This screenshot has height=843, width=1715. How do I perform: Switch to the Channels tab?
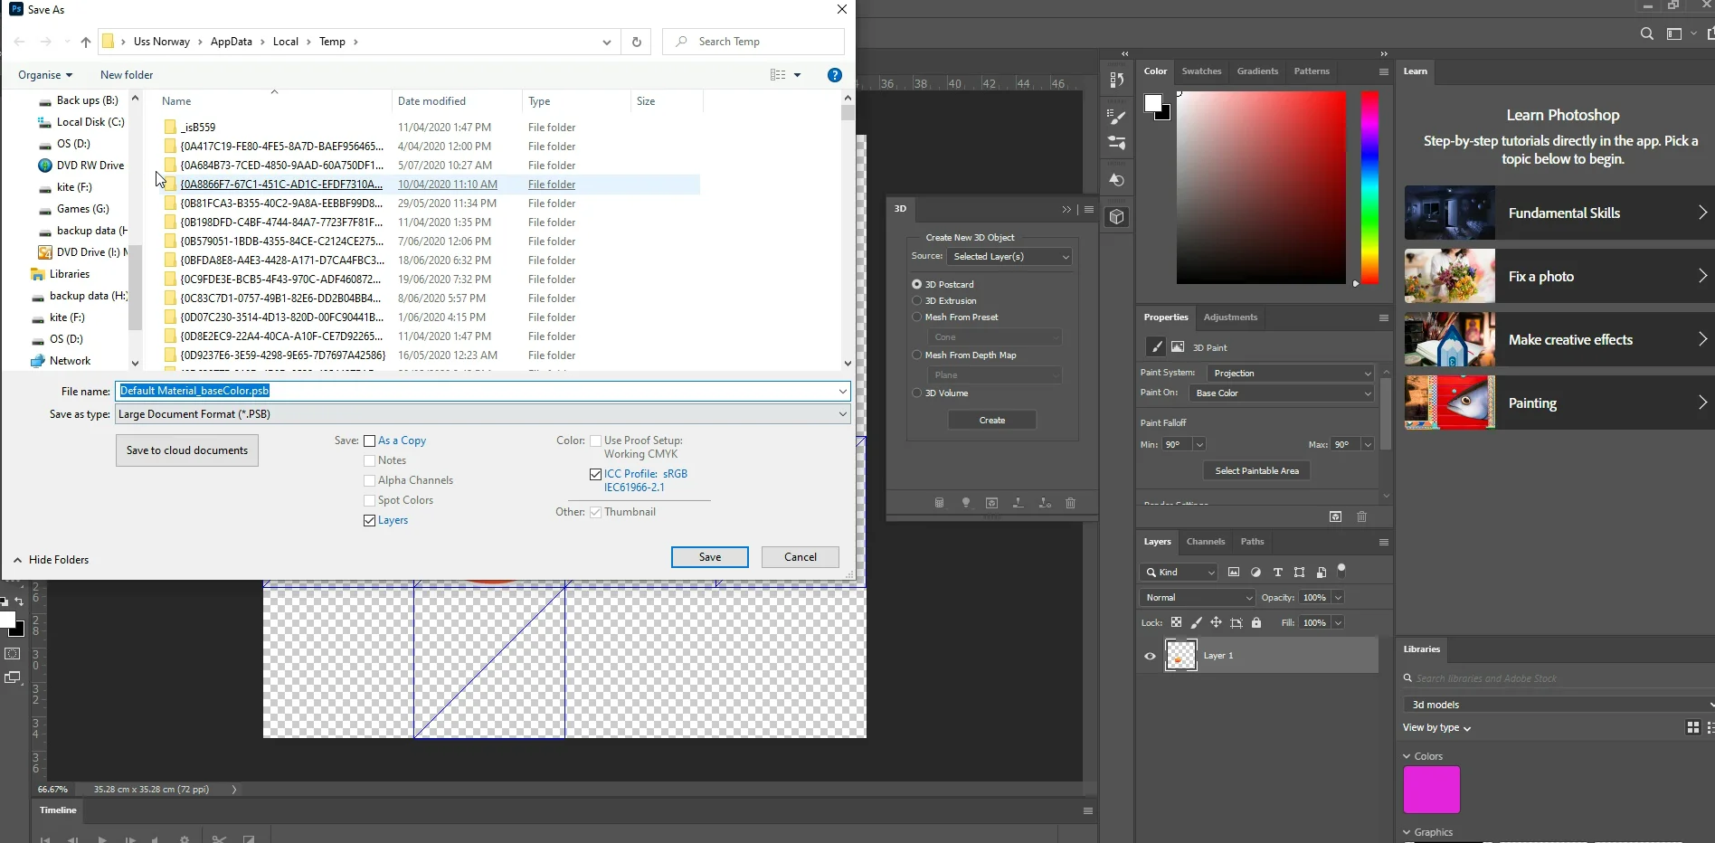[x=1206, y=541]
